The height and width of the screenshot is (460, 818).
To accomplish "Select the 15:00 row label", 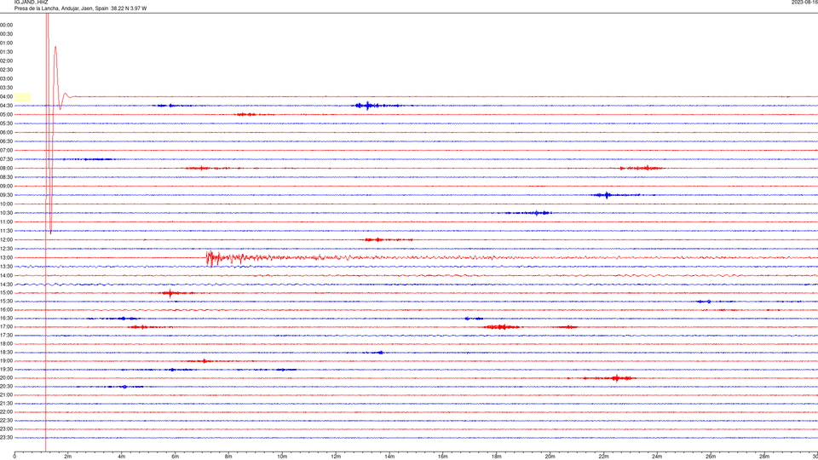I will 6,293.
